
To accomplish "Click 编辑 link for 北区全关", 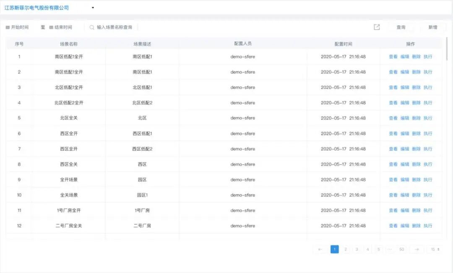I will 404,118.
